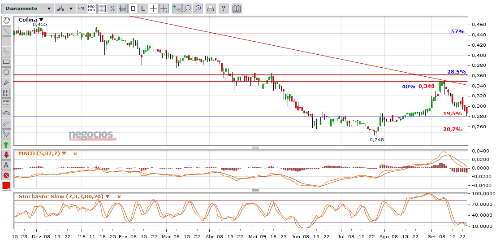Toggle the MAX MIN markers

(91, 8)
